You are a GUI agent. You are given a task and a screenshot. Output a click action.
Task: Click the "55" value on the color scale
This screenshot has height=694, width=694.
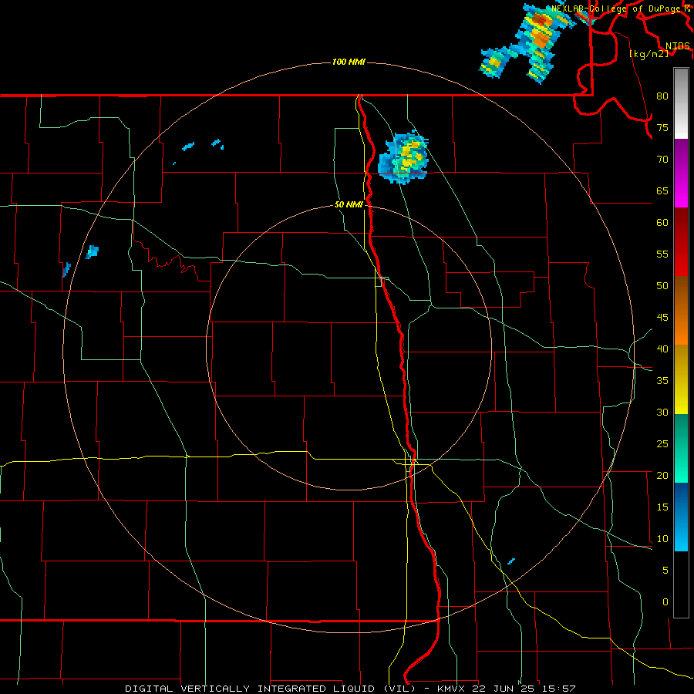tap(662, 254)
